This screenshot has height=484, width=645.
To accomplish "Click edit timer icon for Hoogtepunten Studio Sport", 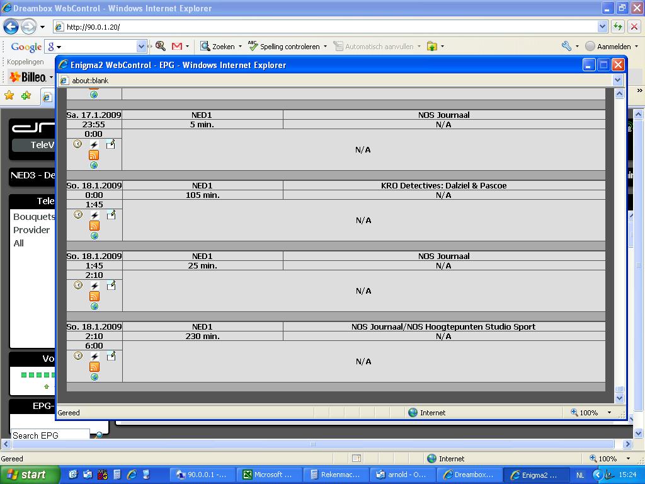I will click(111, 355).
